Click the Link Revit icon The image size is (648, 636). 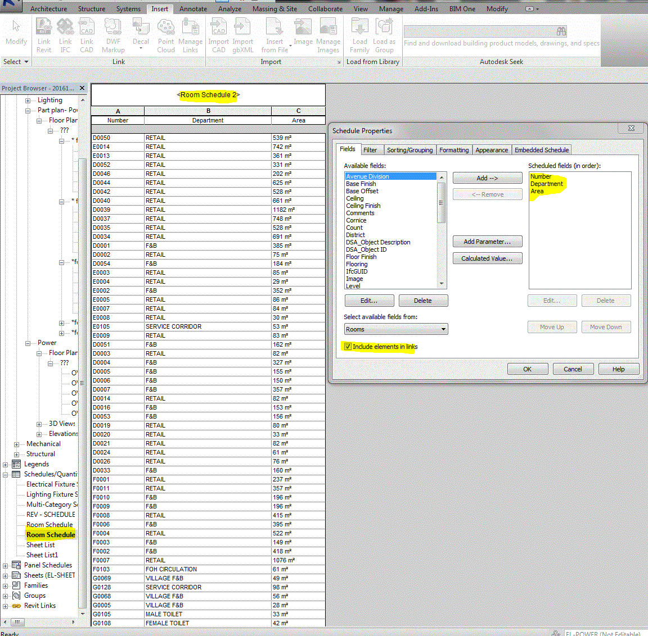pos(44,27)
